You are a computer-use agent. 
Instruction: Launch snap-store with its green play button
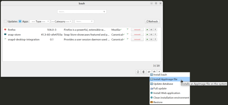pos(147,34)
